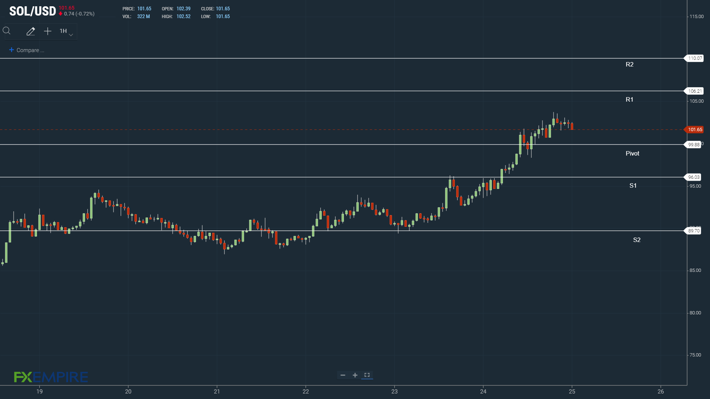Click the 85.00 price axis label
This screenshot has height=399, width=710.
(695, 270)
